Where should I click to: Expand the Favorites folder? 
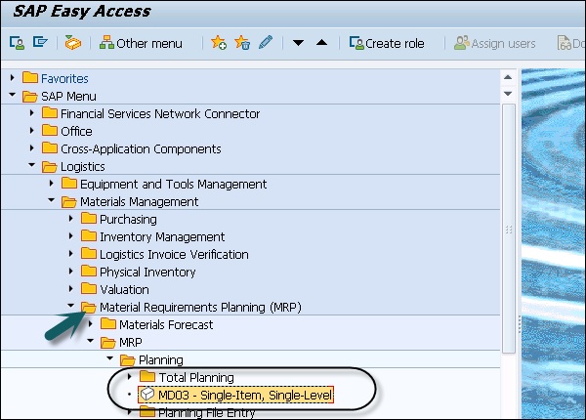(x=12, y=78)
